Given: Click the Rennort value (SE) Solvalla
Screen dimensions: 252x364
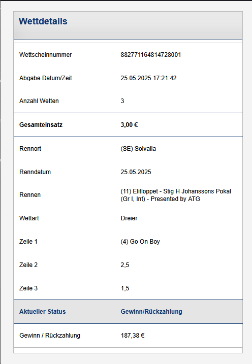Looking at the screenshot, I should (138, 149).
